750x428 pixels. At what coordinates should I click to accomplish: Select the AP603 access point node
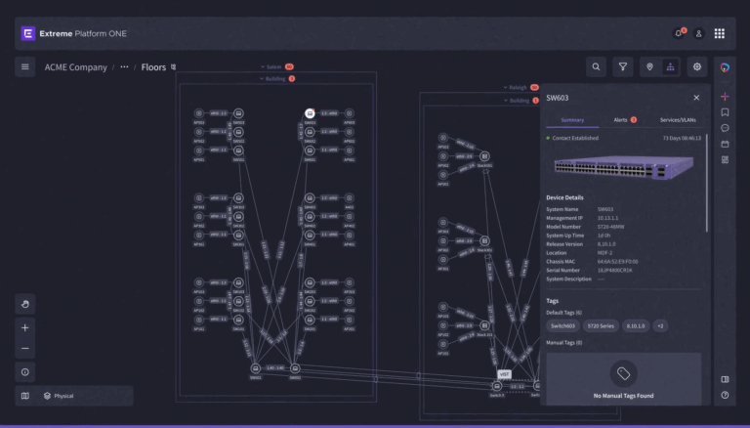350,113
